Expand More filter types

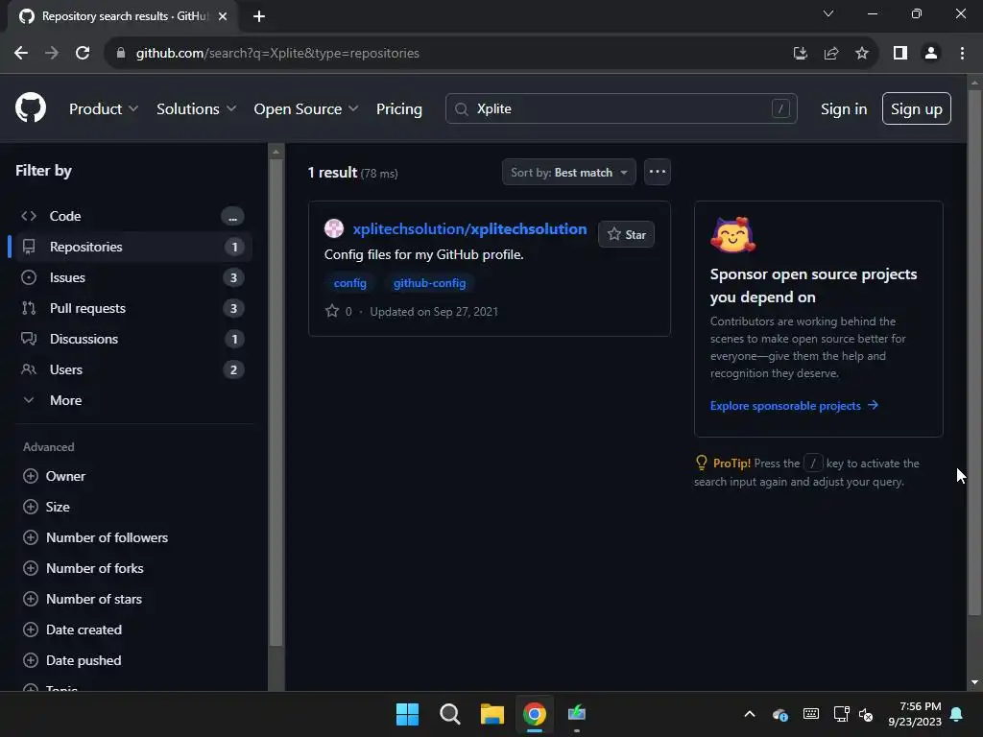(132, 400)
